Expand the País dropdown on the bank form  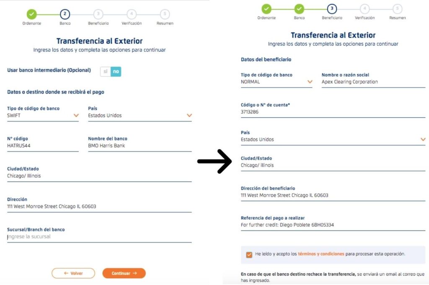click(140, 116)
